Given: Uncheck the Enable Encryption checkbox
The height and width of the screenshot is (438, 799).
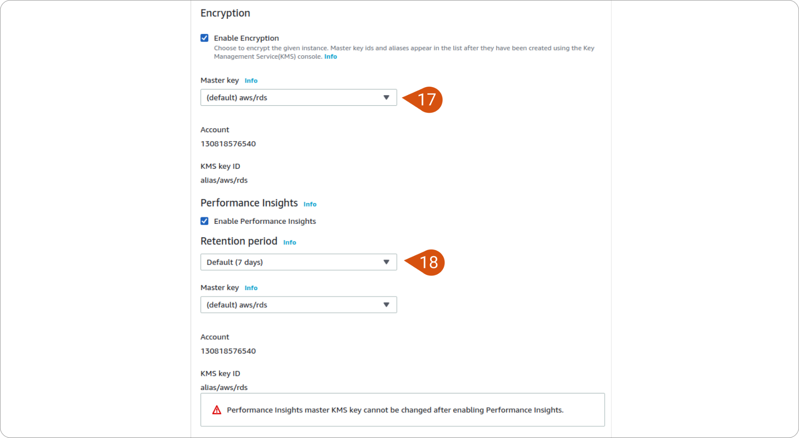Looking at the screenshot, I should [205, 38].
